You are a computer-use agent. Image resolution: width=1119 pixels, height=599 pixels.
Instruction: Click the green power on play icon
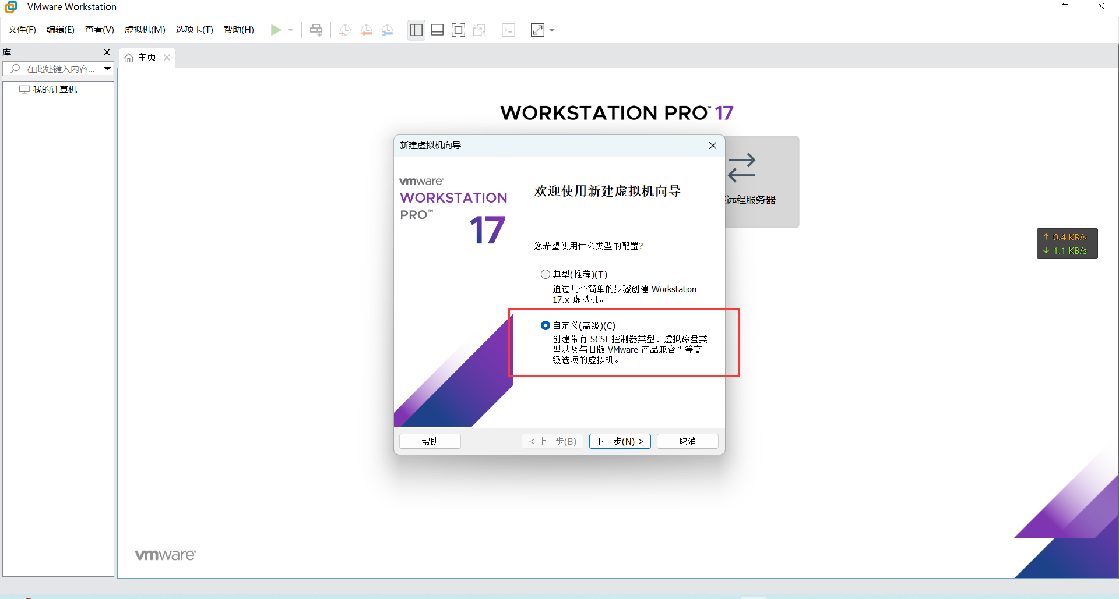[x=276, y=30]
